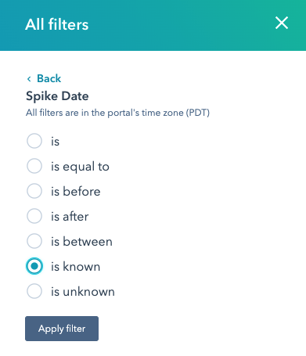The image size is (306, 356).
Task: Click the "is unknown" option label
Action: click(83, 292)
